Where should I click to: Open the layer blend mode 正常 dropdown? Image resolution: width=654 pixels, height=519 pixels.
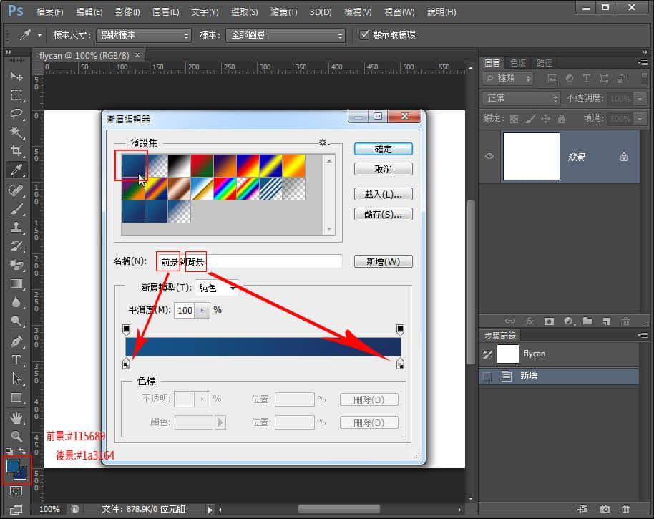522,98
